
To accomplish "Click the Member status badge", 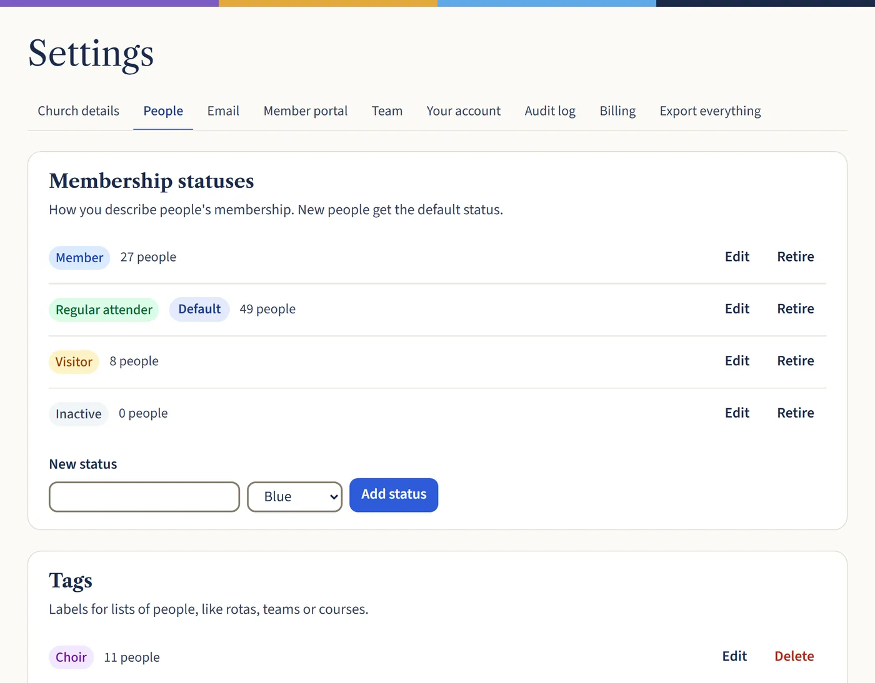I will [79, 258].
